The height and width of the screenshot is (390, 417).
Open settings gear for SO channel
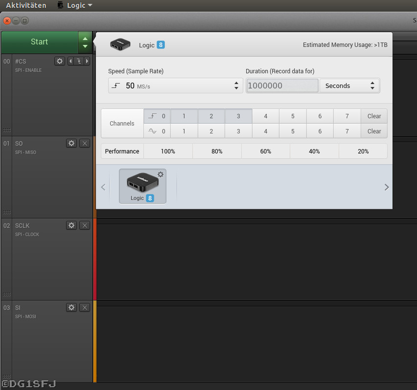tap(71, 143)
